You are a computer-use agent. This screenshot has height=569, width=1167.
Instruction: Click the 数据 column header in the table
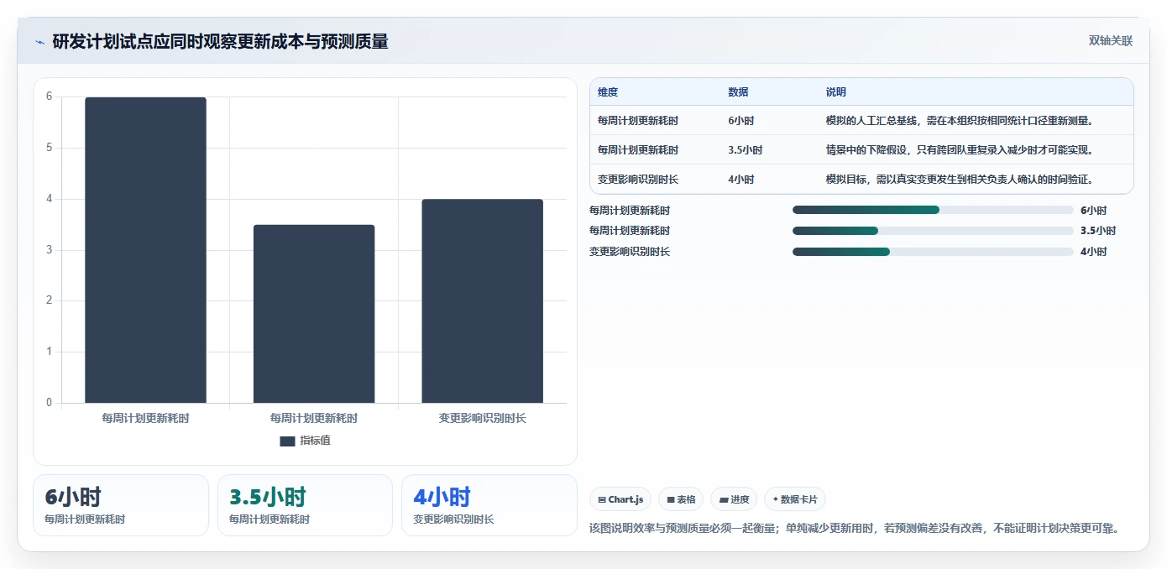click(x=739, y=92)
